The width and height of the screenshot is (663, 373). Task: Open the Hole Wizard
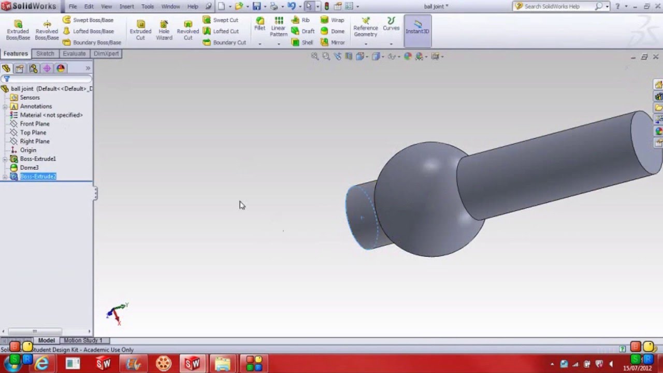164,28
